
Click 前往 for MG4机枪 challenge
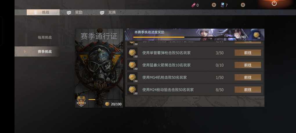point(248,77)
